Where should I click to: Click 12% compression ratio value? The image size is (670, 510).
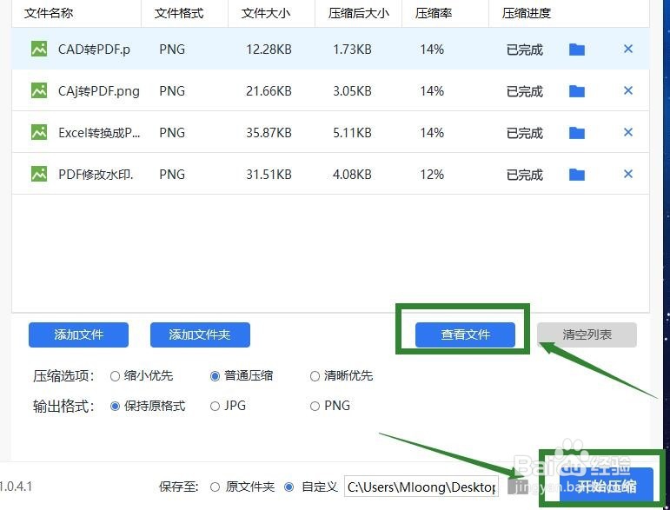click(432, 175)
